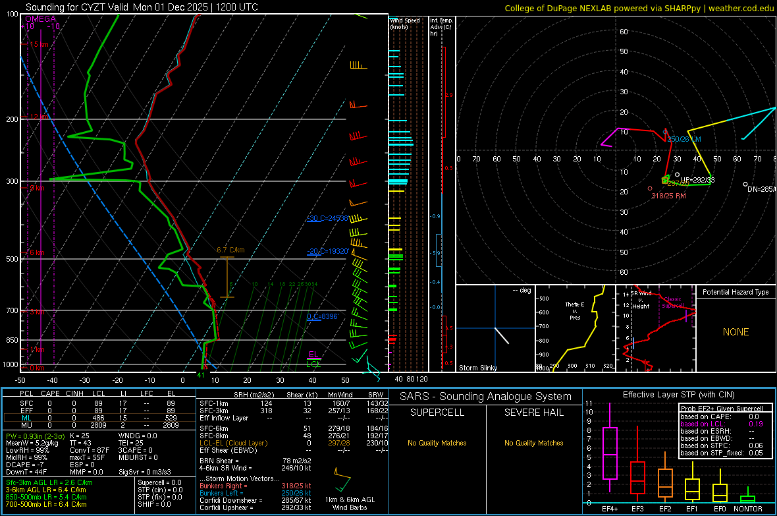Click the 'Classic Supercell' magenta label

[x=673, y=302]
